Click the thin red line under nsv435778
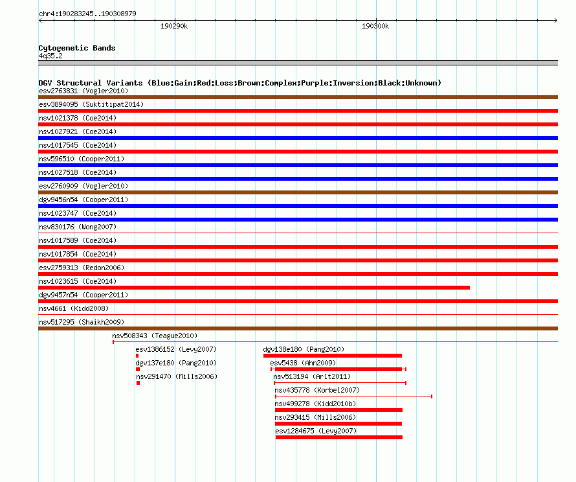Screen dimensions: 576x482 click(353, 396)
